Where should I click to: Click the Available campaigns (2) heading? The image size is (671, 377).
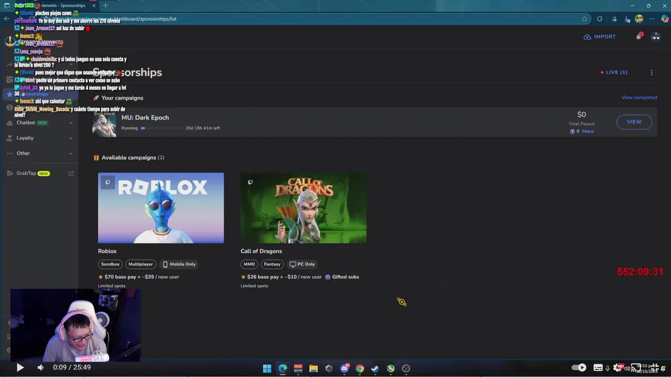(x=133, y=158)
